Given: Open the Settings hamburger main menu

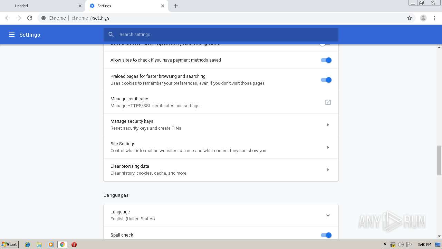Looking at the screenshot, I should [x=12, y=35].
